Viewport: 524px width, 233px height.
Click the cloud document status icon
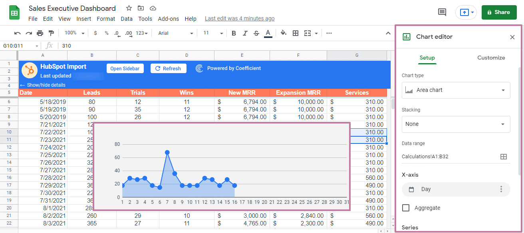pos(153,8)
